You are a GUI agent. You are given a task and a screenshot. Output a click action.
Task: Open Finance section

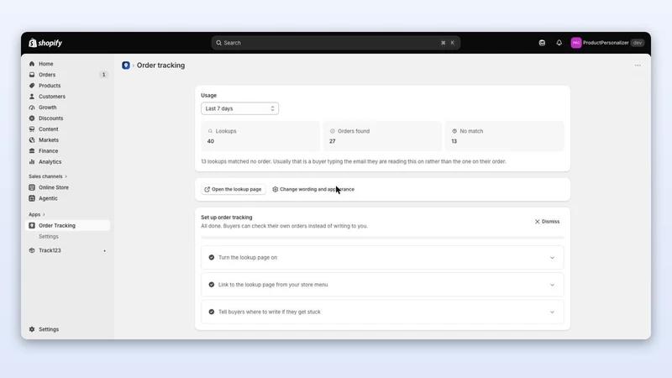point(48,151)
